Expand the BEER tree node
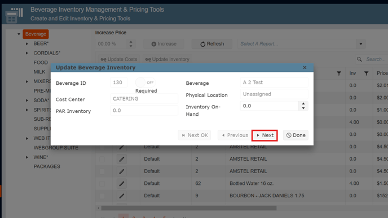Viewport: 388px width, 218px height. tap(27, 44)
